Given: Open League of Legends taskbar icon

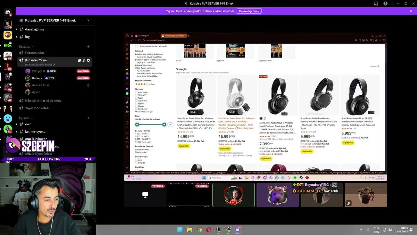Looking at the screenshot, I should (x=218, y=230).
